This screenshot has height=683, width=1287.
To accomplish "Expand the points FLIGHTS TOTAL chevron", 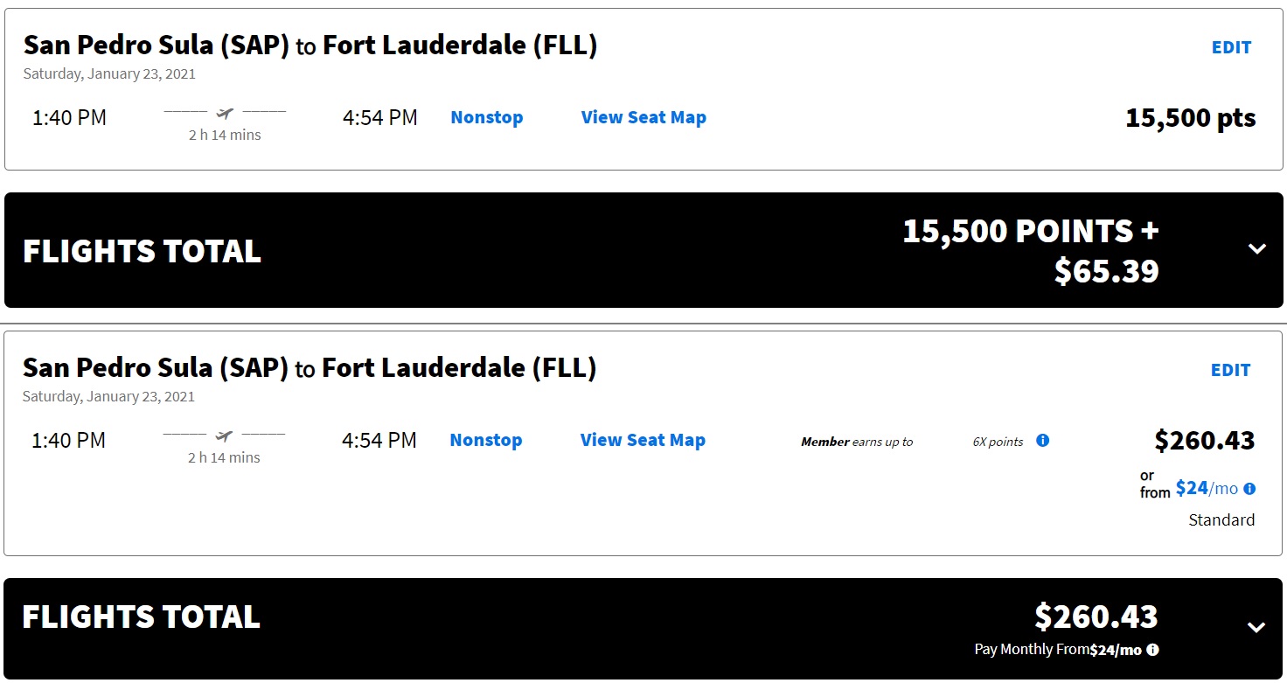I will tap(1256, 249).
